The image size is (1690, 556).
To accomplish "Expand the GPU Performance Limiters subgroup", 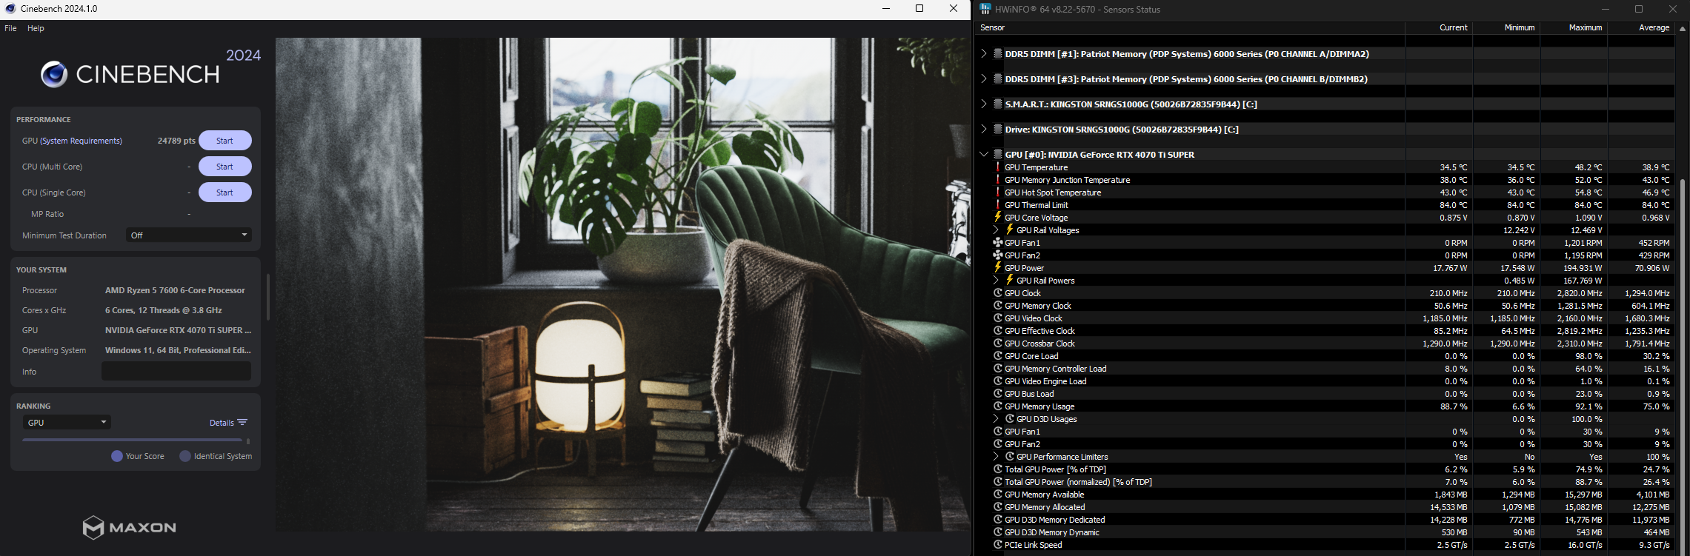I will pyautogui.click(x=996, y=457).
